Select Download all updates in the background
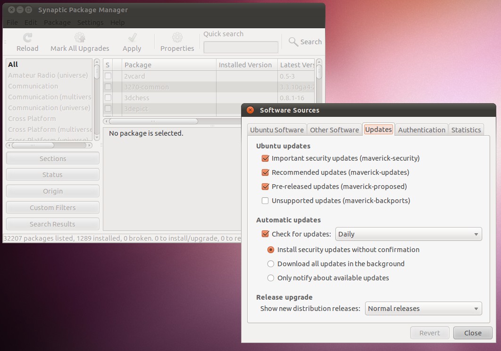This screenshot has height=351, width=501. click(x=271, y=264)
